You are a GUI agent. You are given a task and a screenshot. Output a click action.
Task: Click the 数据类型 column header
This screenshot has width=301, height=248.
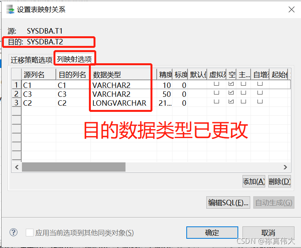(x=124, y=74)
